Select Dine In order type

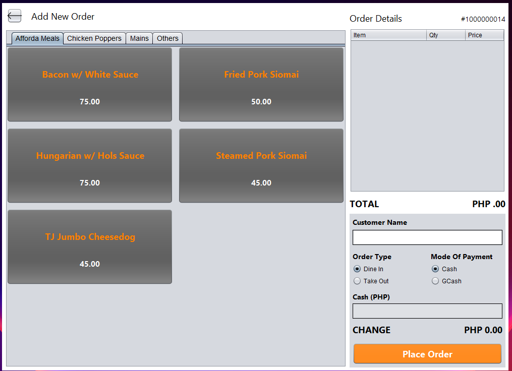tap(357, 269)
